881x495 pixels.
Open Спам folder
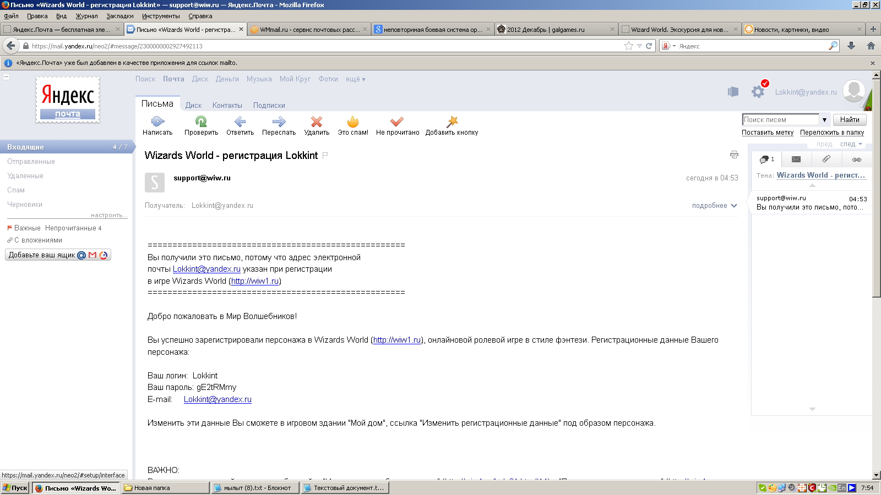coord(16,190)
